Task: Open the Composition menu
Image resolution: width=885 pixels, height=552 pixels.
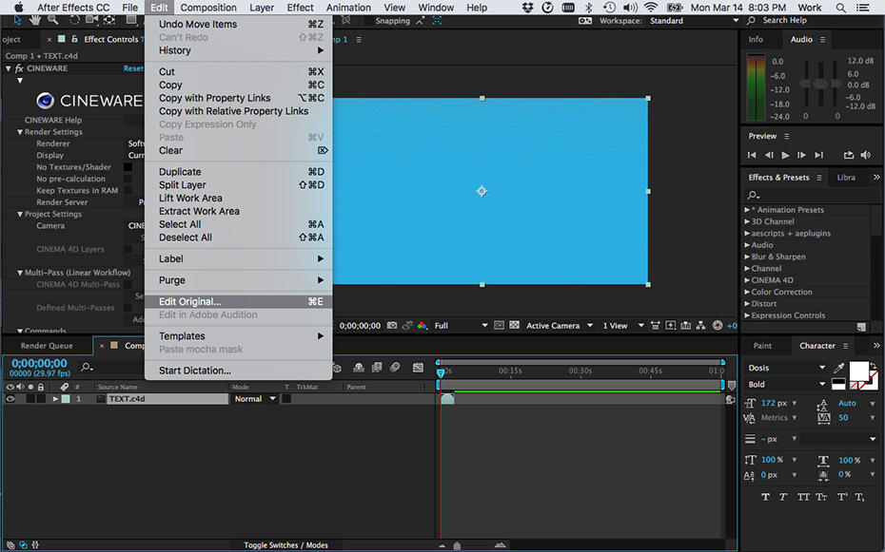Action: 208,8
